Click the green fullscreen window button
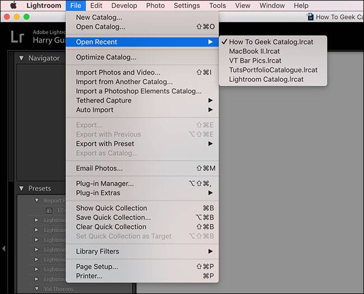This screenshot has width=364, height=294. point(26,17)
